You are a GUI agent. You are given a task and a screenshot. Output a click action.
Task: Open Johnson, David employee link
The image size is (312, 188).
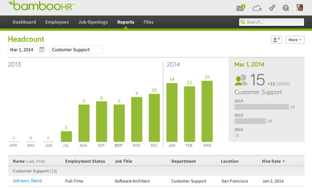click(27, 181)
